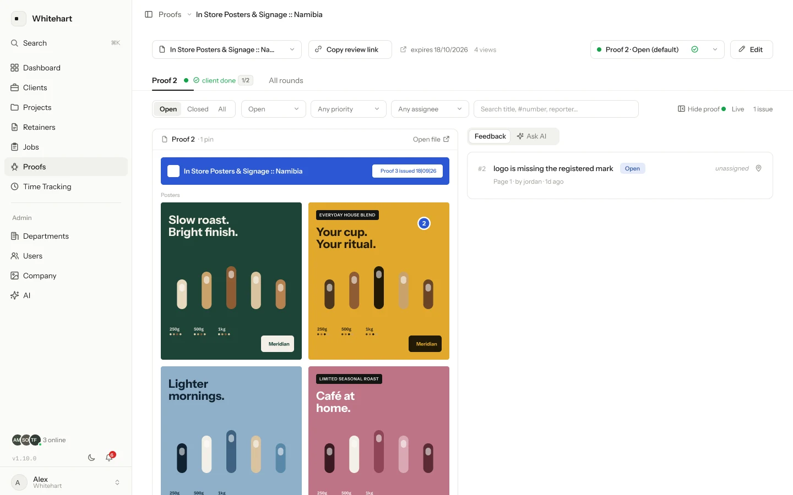Click the AM online user avatar
Viewport: 793px width, 495px height.
point(17,440)
